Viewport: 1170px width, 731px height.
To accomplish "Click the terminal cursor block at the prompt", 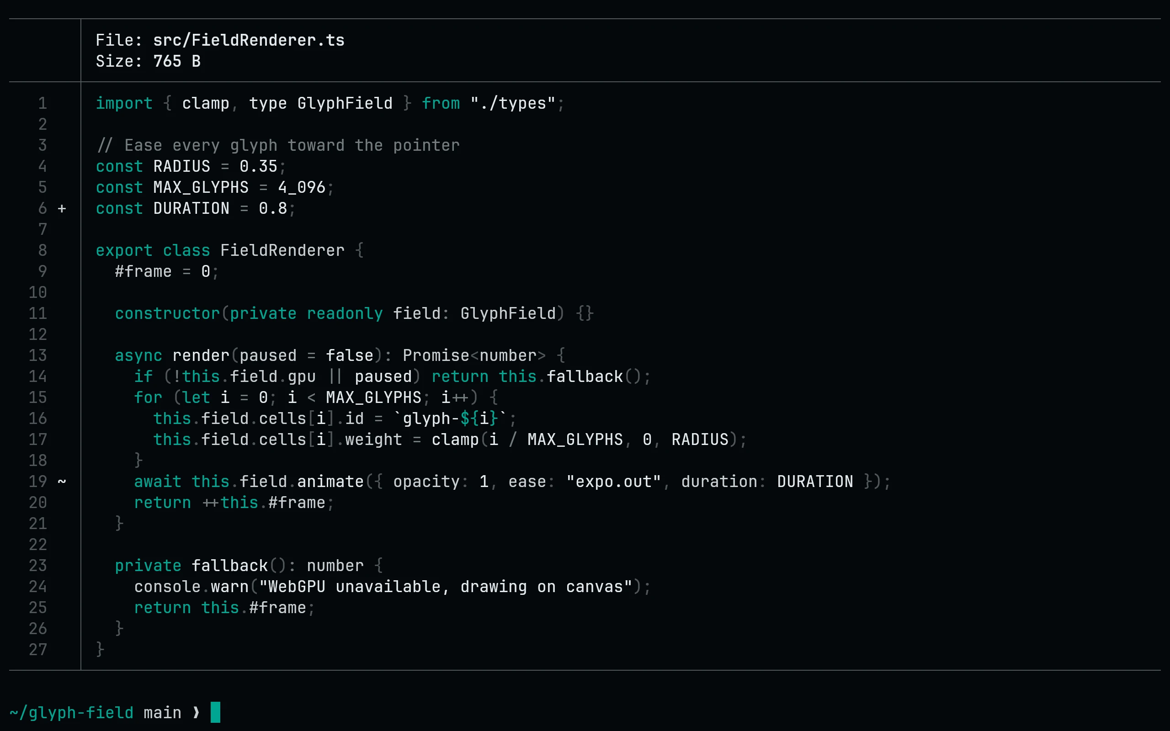I will tap(216, 712).
